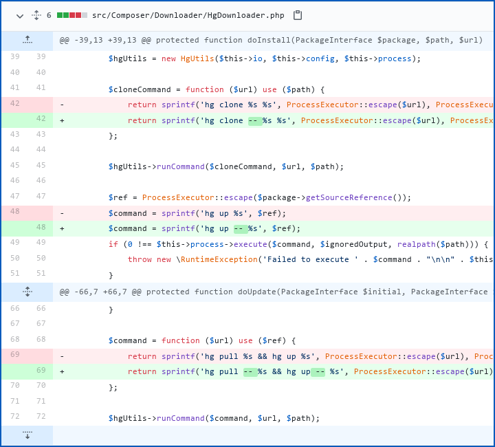Select added line number 42
This screenshot has height=447, width=495.
tap(41, 120)
